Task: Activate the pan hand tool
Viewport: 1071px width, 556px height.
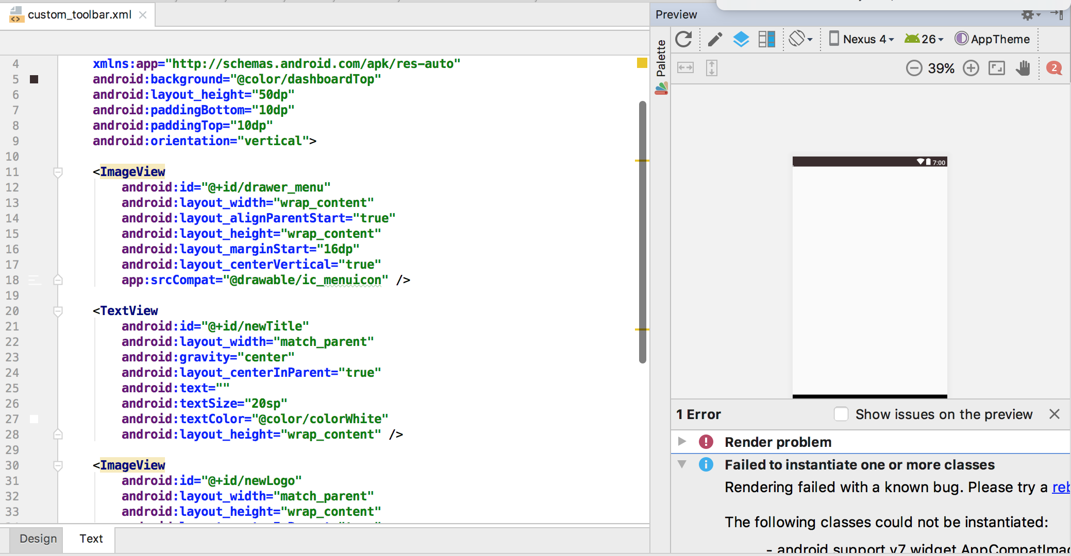Action: click(1023, 68)
